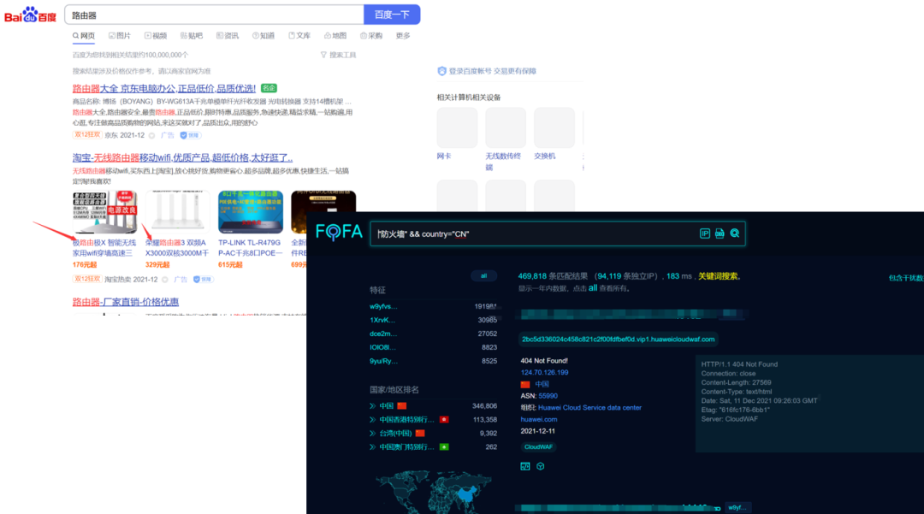
Task: Click the Baidu logo
Action: pyautogui.click(x=30, y=15)
